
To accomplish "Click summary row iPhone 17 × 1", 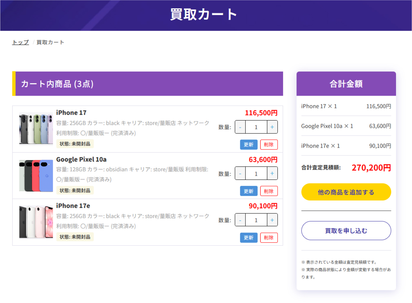I will pos(346,106).
